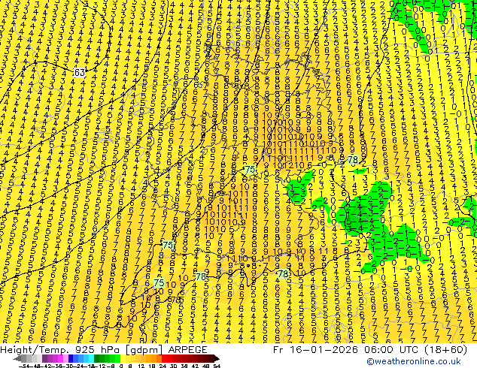Screen dimensions: 477x368
Task: Click the '78' contour label near the green area
Action: 353,159
